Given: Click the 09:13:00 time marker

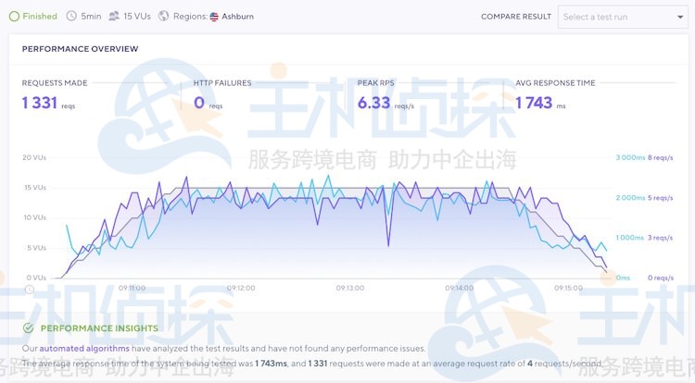Looking at the screenshot, I should (350, 288).
